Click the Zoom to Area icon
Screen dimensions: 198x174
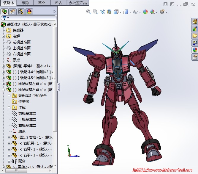tap(96, 12)
